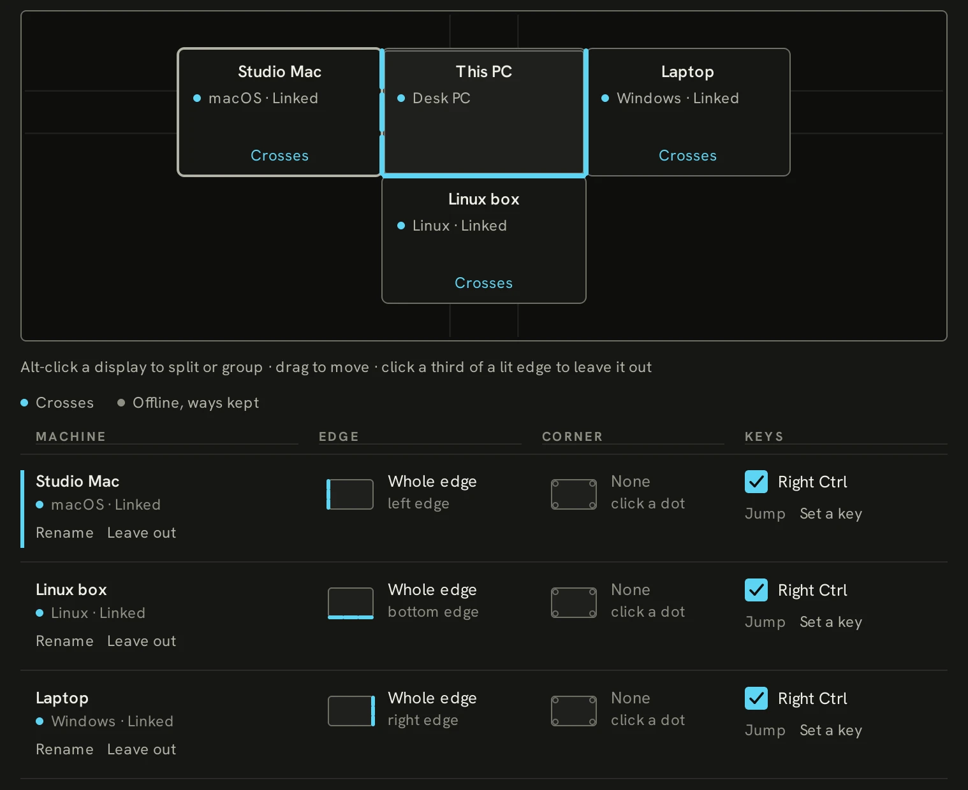The width and height of the screenshot is (968, 790).
Task: Click bottom-left corner dot in Studio Mac row
Action: [x=555, y=505]
